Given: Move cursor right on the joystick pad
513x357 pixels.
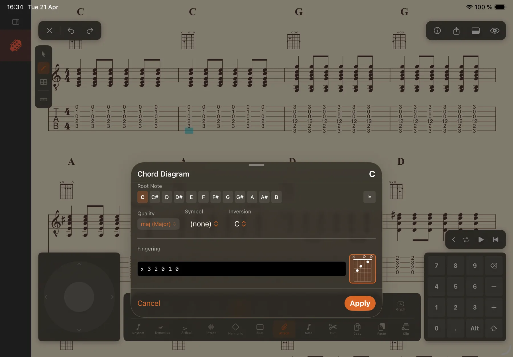Looking at the screenshot, I should pyautogui.click(x=112, y=297).
